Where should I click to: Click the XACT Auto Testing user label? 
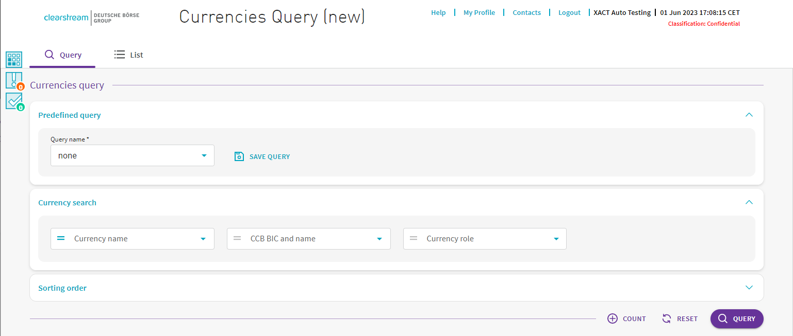coord(622,12)
